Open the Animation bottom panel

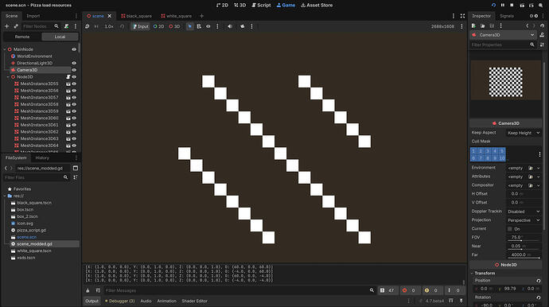pos(166,301)
